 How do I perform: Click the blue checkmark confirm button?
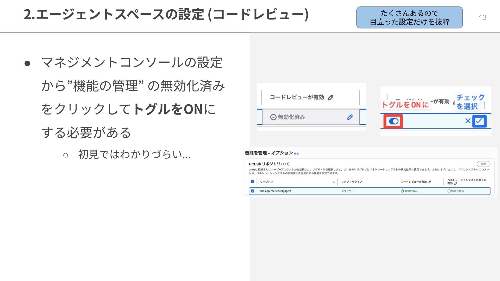(x=479, y=121)
